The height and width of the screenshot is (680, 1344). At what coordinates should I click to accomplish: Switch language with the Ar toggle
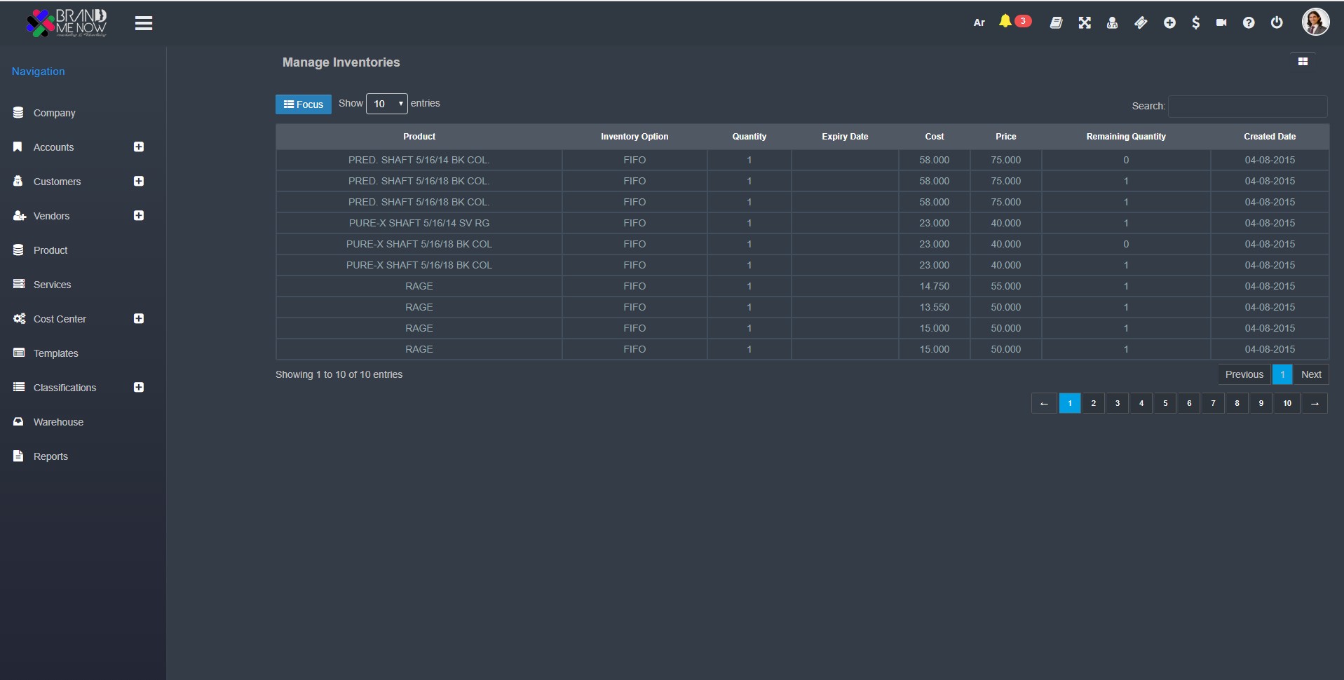(x=979, y=22)
